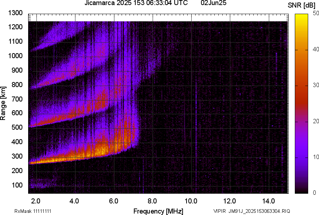The image size is (319, 215).
Task: Click the range tick label '500'
Action: (x=17, y=127)
